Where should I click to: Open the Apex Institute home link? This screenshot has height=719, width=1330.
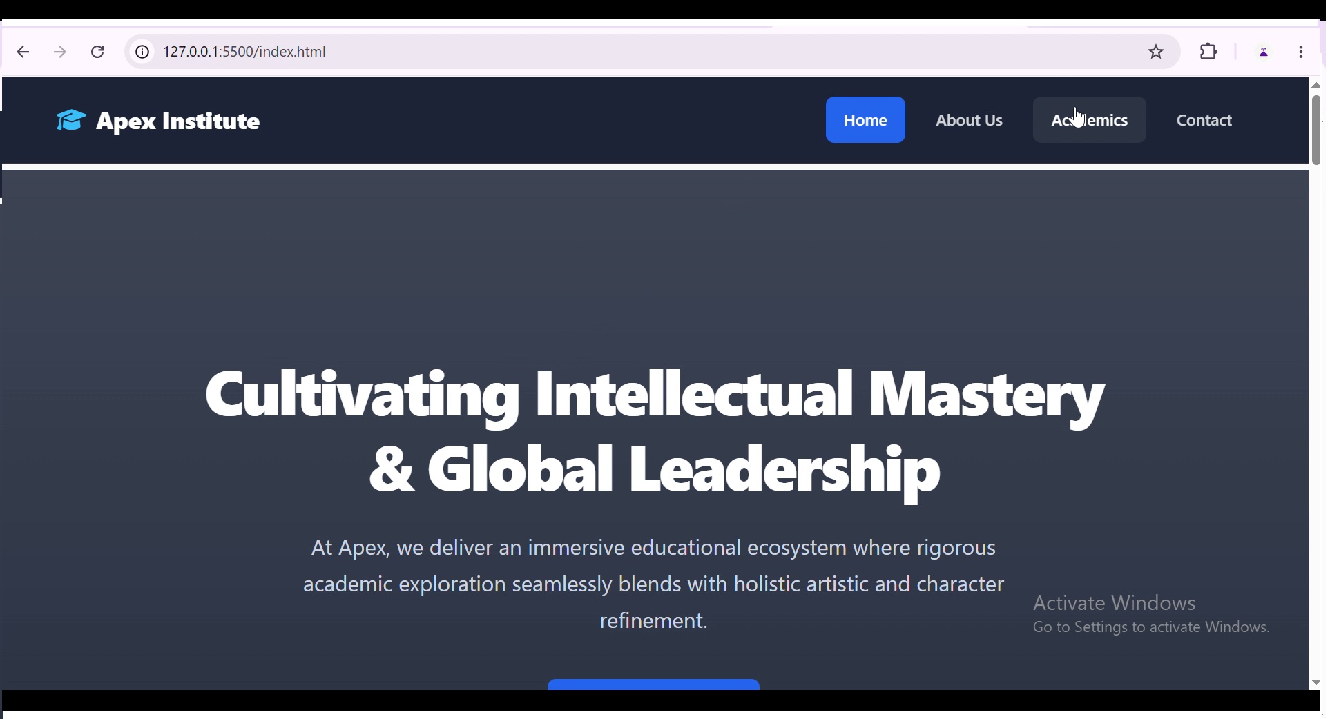159,121
